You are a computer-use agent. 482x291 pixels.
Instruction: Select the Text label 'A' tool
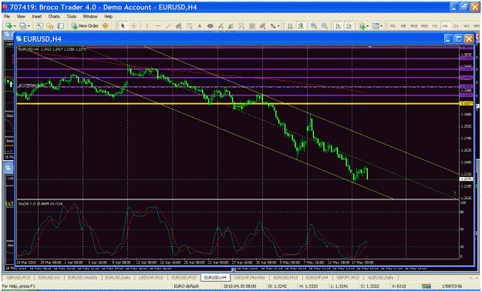[200, 26]
